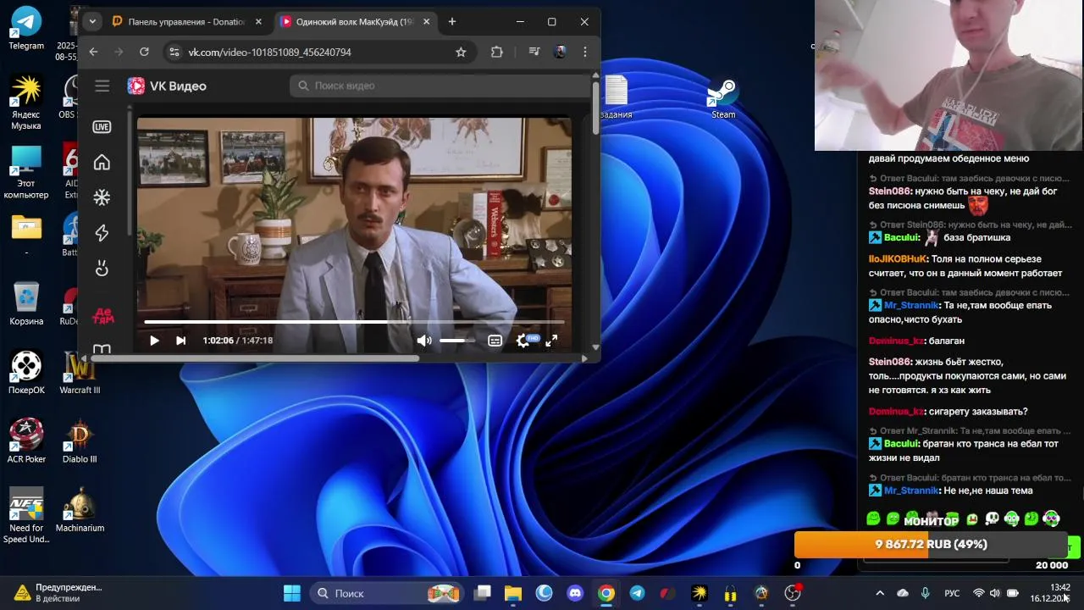This screenshot has height=610, width=1084.
Task: Open video quality settings gear
Action: (x=523, y=341)
